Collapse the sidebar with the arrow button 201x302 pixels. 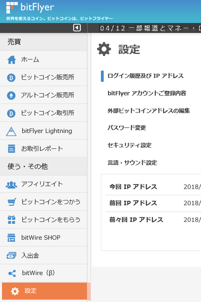pyautogui.click(x=77, y=28)
